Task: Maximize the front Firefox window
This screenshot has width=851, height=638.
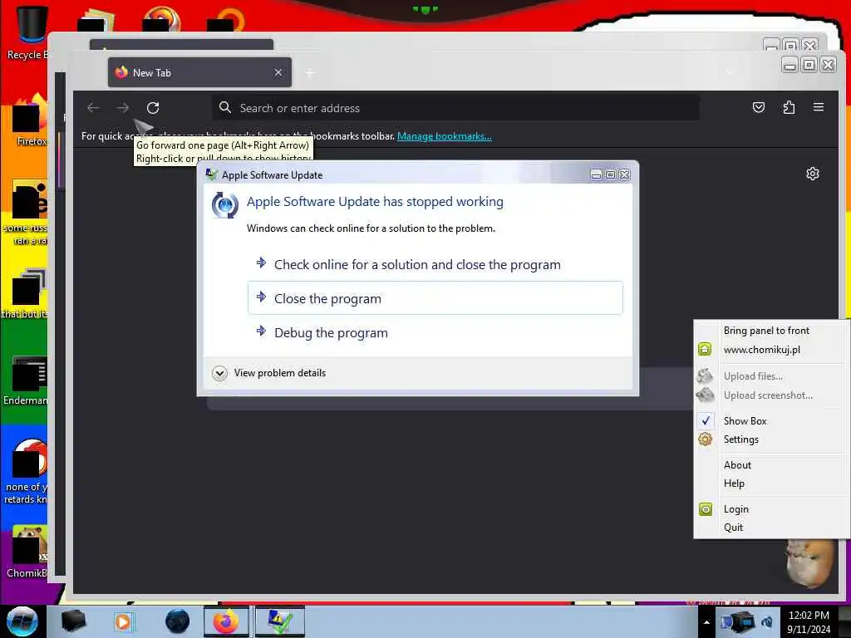Action: click(x=809, y=65)
